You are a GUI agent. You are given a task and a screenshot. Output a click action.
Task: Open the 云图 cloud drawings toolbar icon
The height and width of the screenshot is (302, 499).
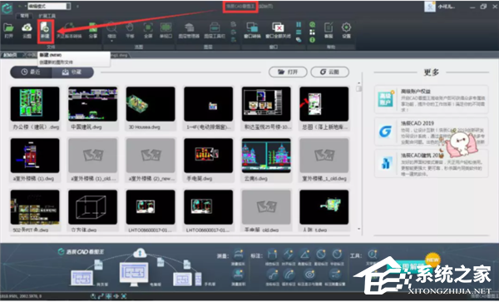pyautogui.click(x=27, y=31)
